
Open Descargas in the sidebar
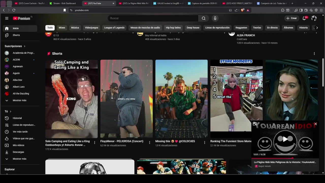(20, 152)
